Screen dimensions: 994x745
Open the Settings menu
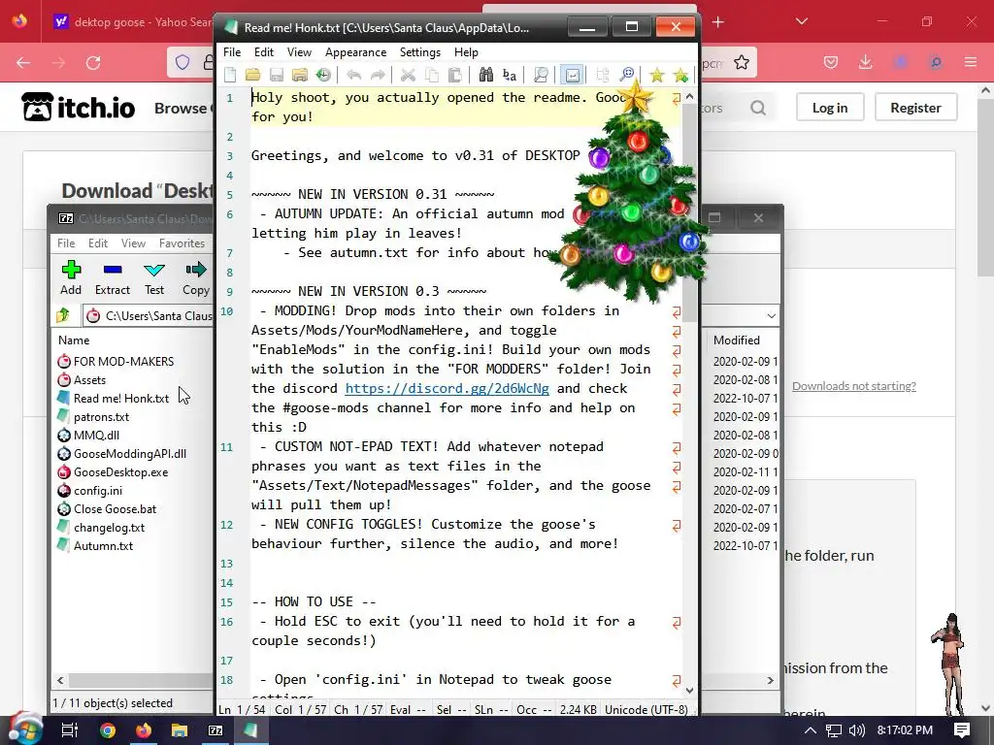[420, 52]
